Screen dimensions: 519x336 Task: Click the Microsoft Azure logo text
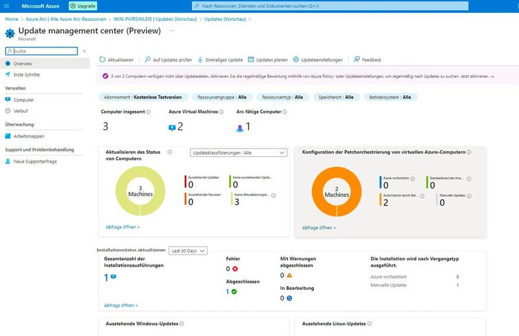pyautogui.click(x=40, y=6)
